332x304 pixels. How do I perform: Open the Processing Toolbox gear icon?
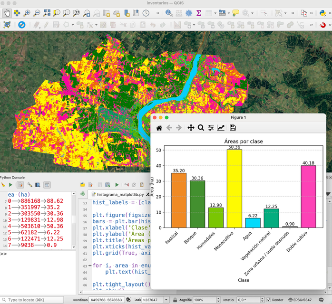tap(189, 13)
